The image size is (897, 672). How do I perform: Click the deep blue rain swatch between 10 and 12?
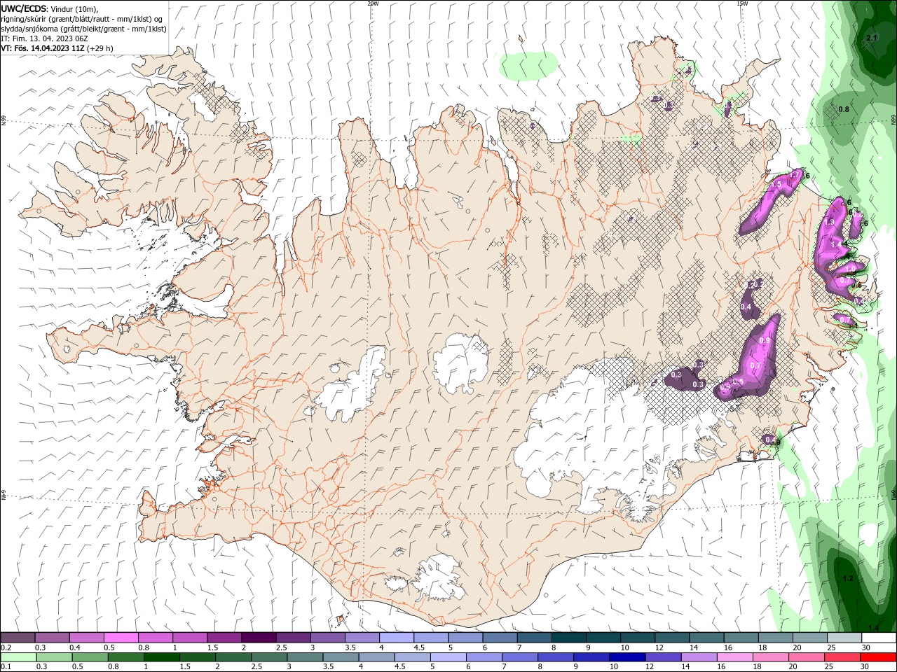pos(626,657)
